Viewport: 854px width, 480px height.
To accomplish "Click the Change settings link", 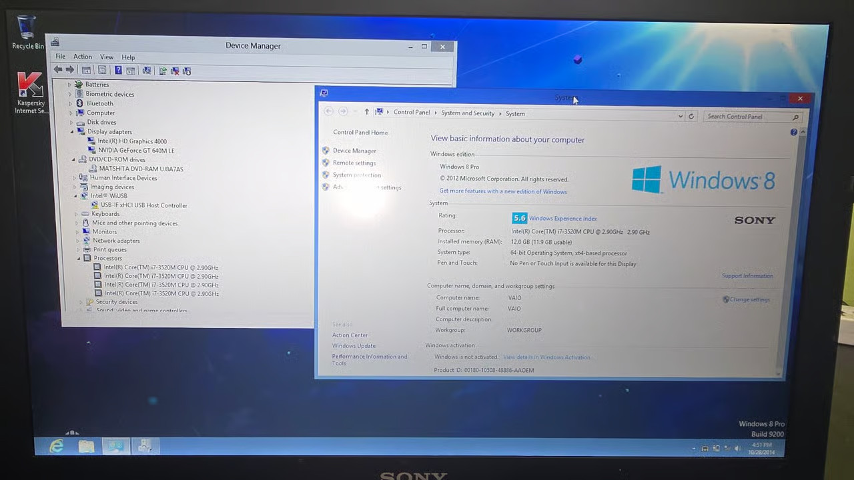I will tap(749, 299).
